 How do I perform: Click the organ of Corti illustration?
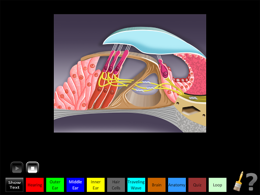(x=130, y=73)
